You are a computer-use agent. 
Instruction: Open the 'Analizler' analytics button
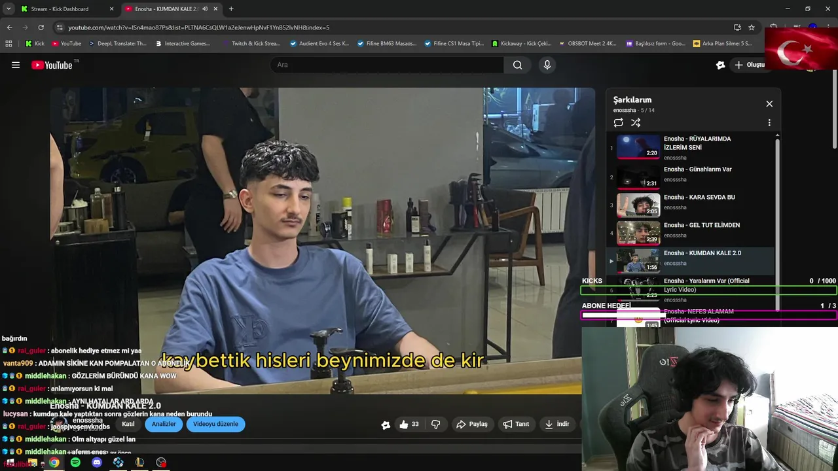(164, 424)
